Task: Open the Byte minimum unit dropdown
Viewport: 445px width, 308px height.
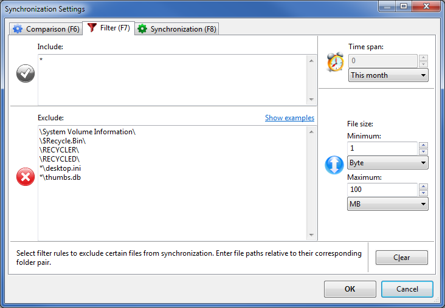Action: tap(388, 163)
